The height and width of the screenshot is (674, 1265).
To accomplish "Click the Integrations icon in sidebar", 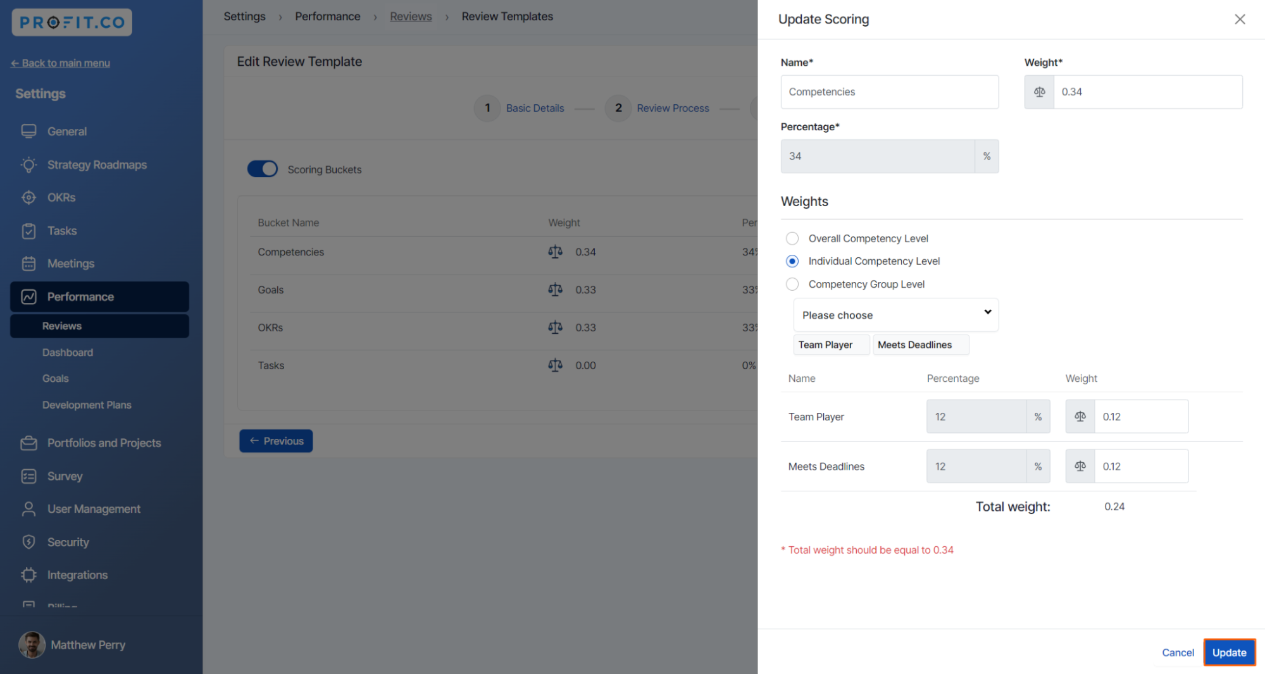I will tap(28, 575).
